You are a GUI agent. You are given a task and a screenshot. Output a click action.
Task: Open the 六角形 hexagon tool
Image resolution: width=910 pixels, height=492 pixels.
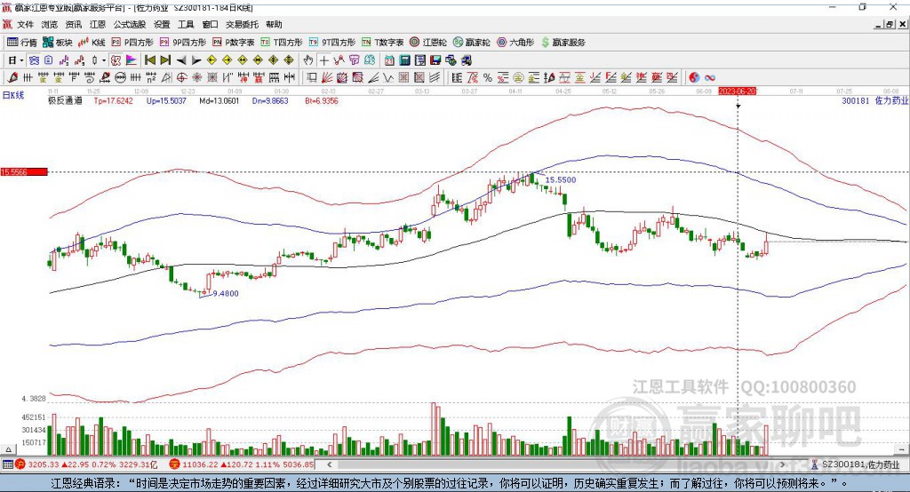pos(515,43)
